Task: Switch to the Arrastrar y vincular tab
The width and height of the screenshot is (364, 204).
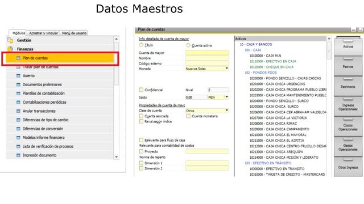Action: click(x=43, y=33)
